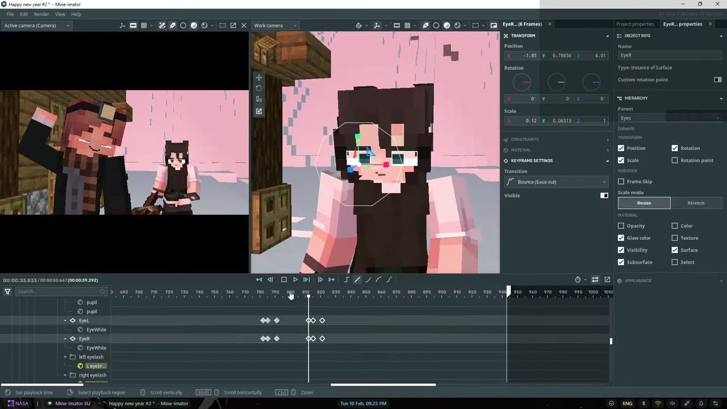This screenshot has width=727, height=409.
Task: Toggle custom rotation point switch
Action: pyautogui.click(x=718, y=80)
